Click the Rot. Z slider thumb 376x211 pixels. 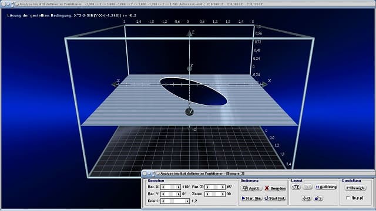coord(215,187)
